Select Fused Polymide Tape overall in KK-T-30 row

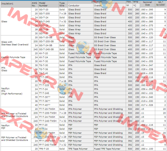105,61
